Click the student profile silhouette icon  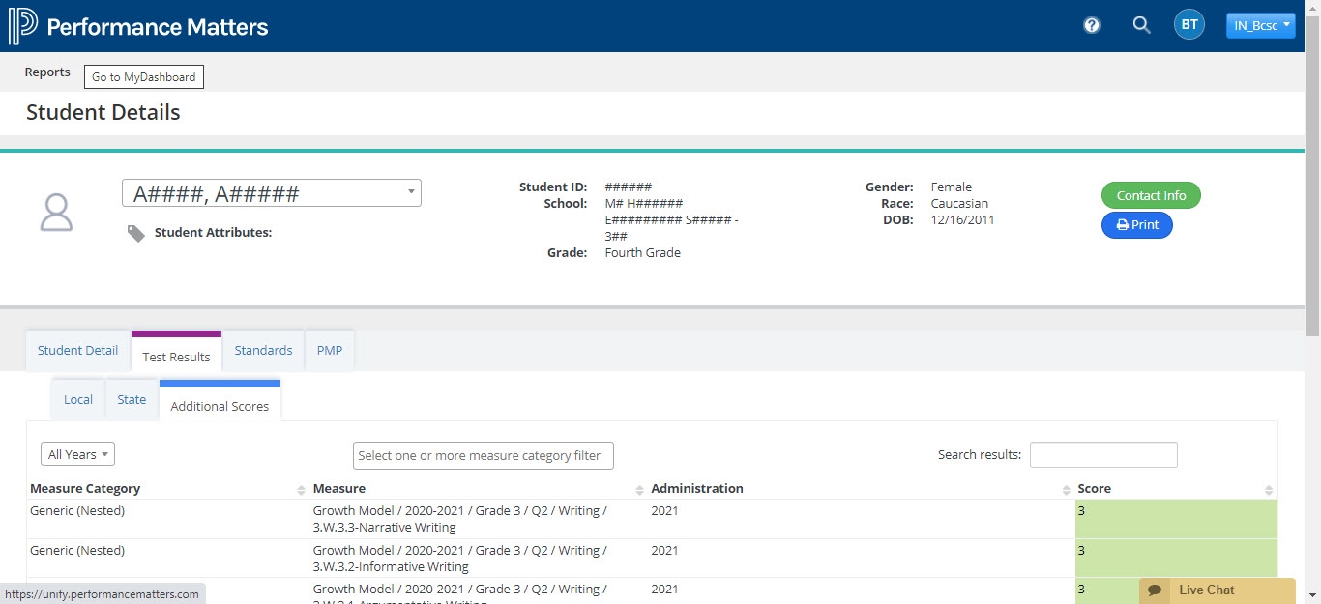click(x=56, y=212)
